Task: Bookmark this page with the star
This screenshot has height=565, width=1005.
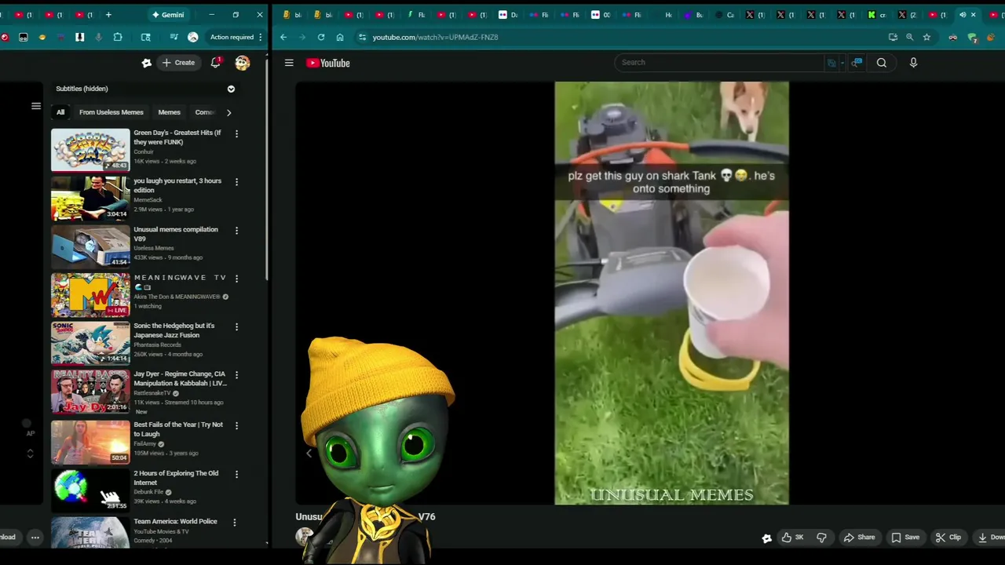Action: click(x=926, y=37)
